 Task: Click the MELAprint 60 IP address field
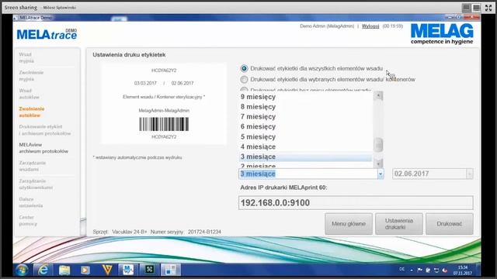[356, 203]
